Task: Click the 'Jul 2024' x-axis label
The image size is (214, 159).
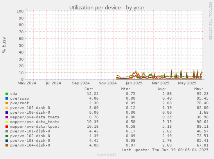Action: coord(53,83)
